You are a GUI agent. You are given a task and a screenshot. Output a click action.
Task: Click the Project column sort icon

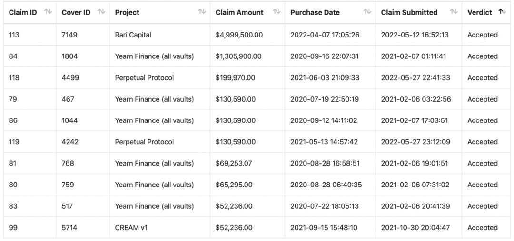point(202,12)
